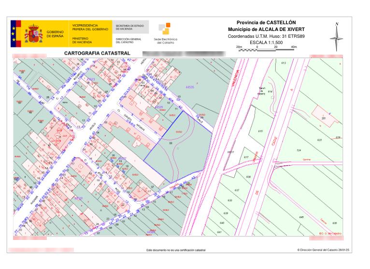
Task: Click rural parcel number 647
Action: coord(219,232)
